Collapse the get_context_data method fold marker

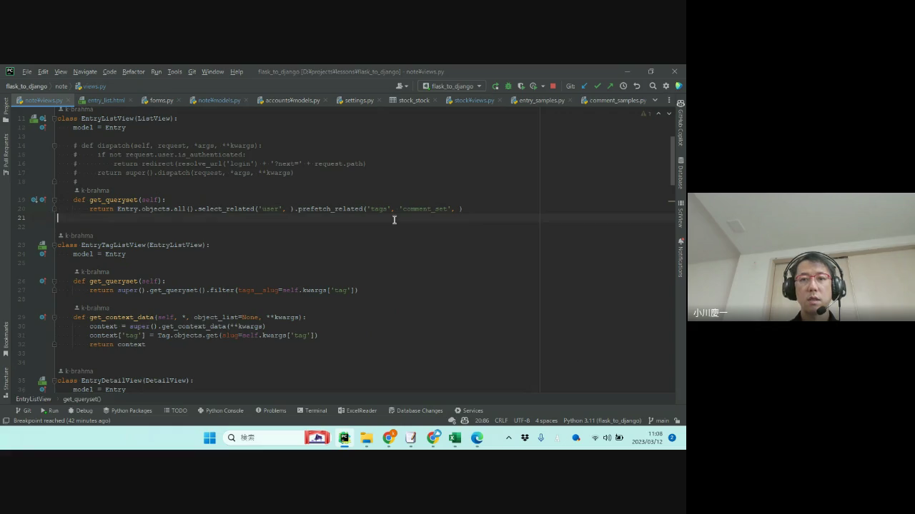click(54, 318)
